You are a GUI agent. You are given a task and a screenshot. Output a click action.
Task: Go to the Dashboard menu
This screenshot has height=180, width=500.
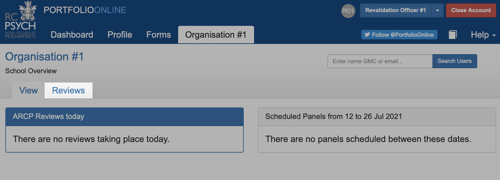(72, 35)
